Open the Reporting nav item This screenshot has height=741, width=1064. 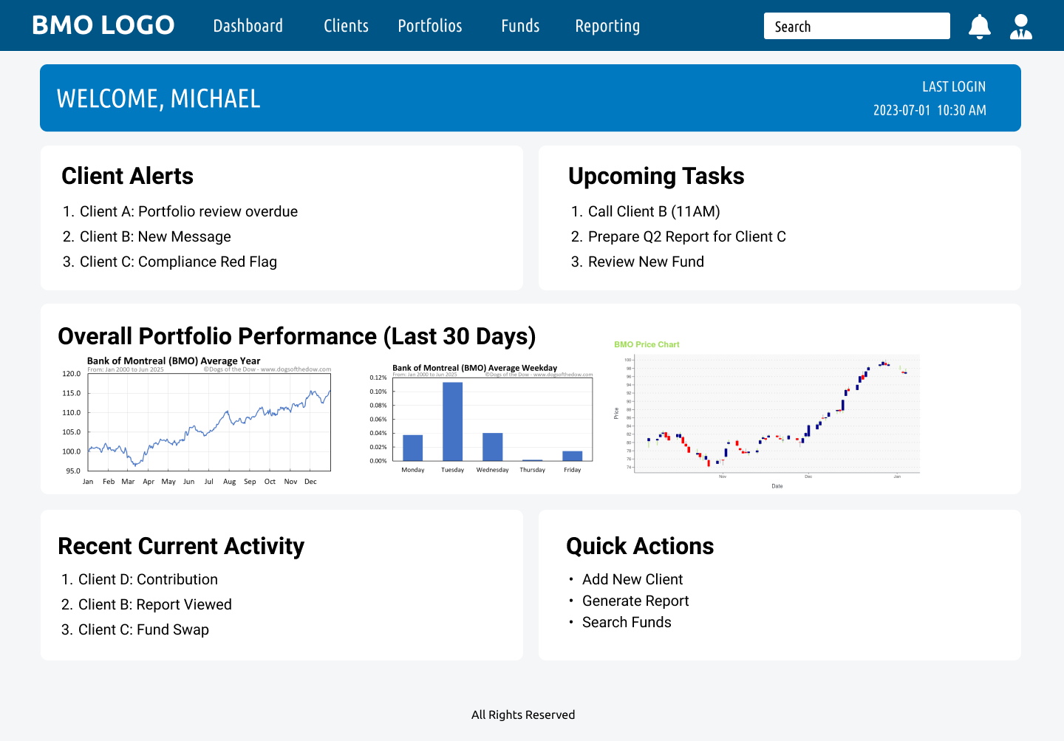(x=607, y=26)
